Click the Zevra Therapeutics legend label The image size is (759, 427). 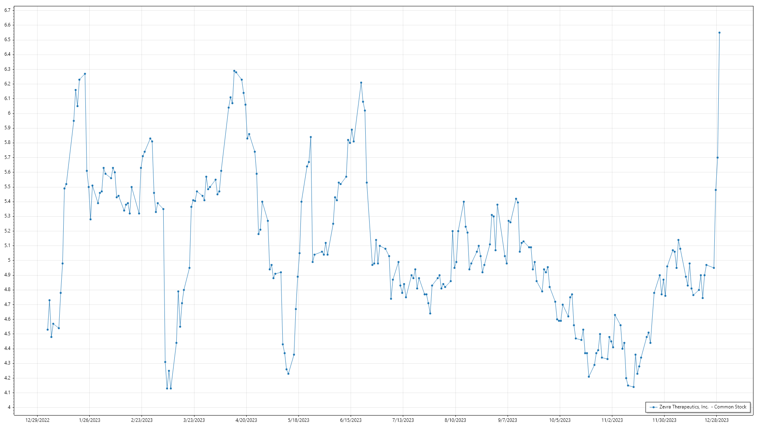(x=702, y=407)
